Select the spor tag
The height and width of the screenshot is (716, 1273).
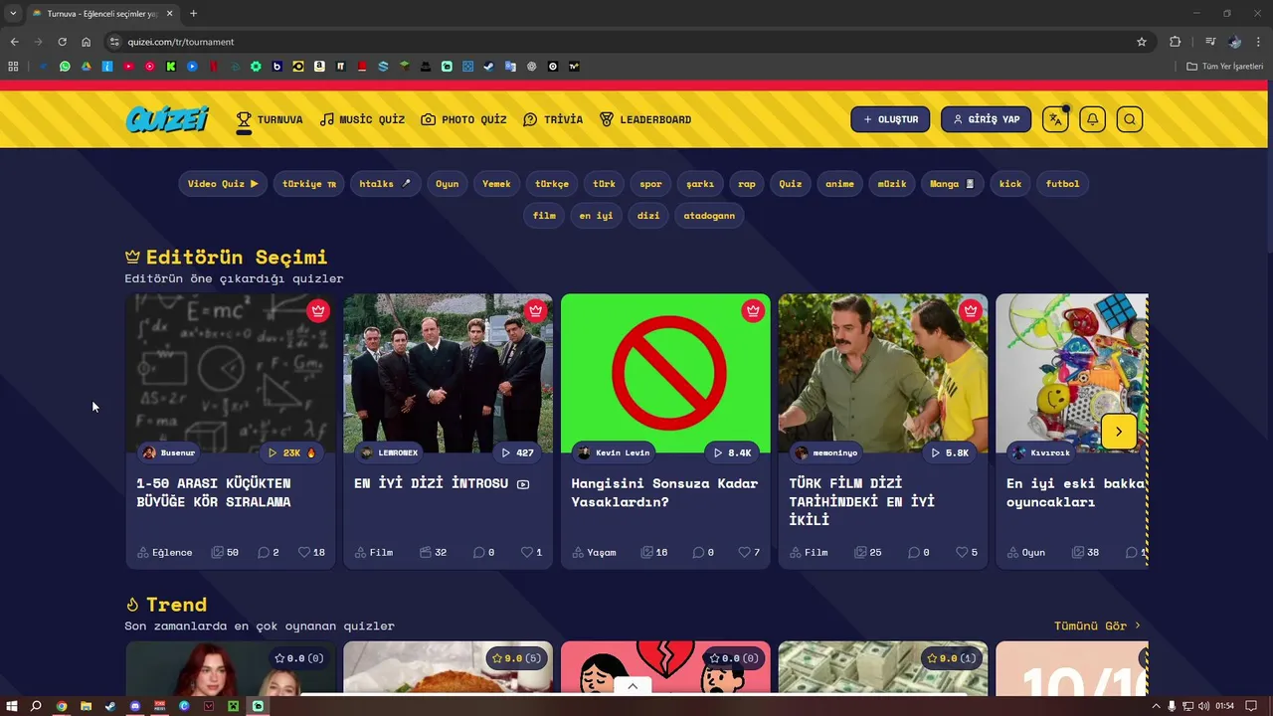(x=650, y=183)
